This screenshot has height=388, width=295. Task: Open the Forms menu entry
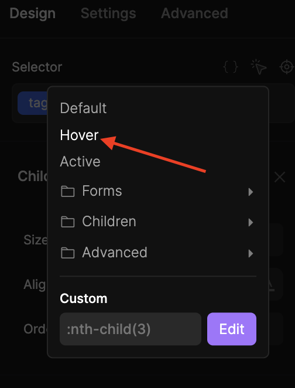[x=158, y=191]
